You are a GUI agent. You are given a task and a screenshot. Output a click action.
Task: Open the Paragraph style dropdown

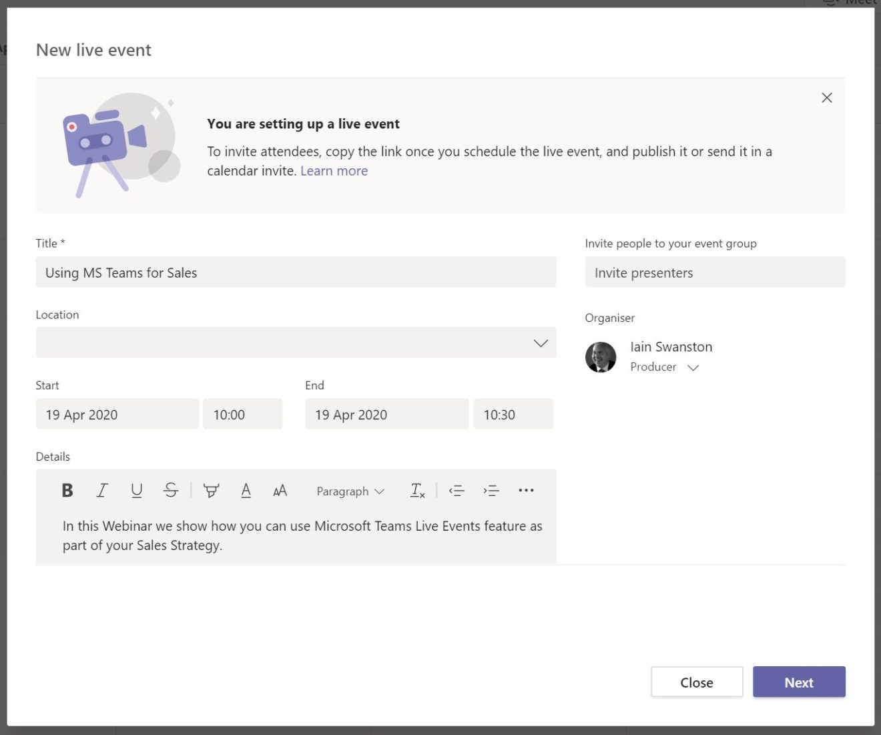click(350, 491)
